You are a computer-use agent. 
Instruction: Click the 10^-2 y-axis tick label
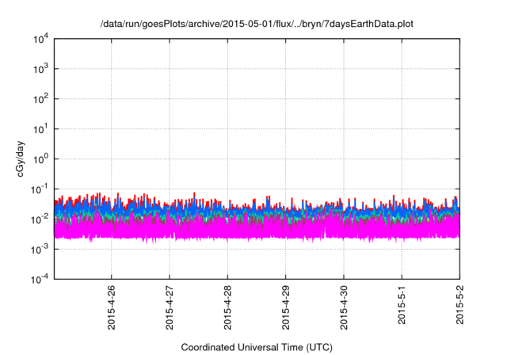[x=40, y=219]
